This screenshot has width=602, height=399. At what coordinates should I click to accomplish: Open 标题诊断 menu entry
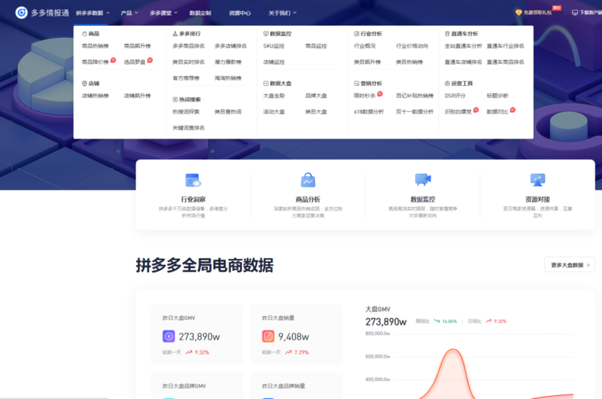click(497, 96)
